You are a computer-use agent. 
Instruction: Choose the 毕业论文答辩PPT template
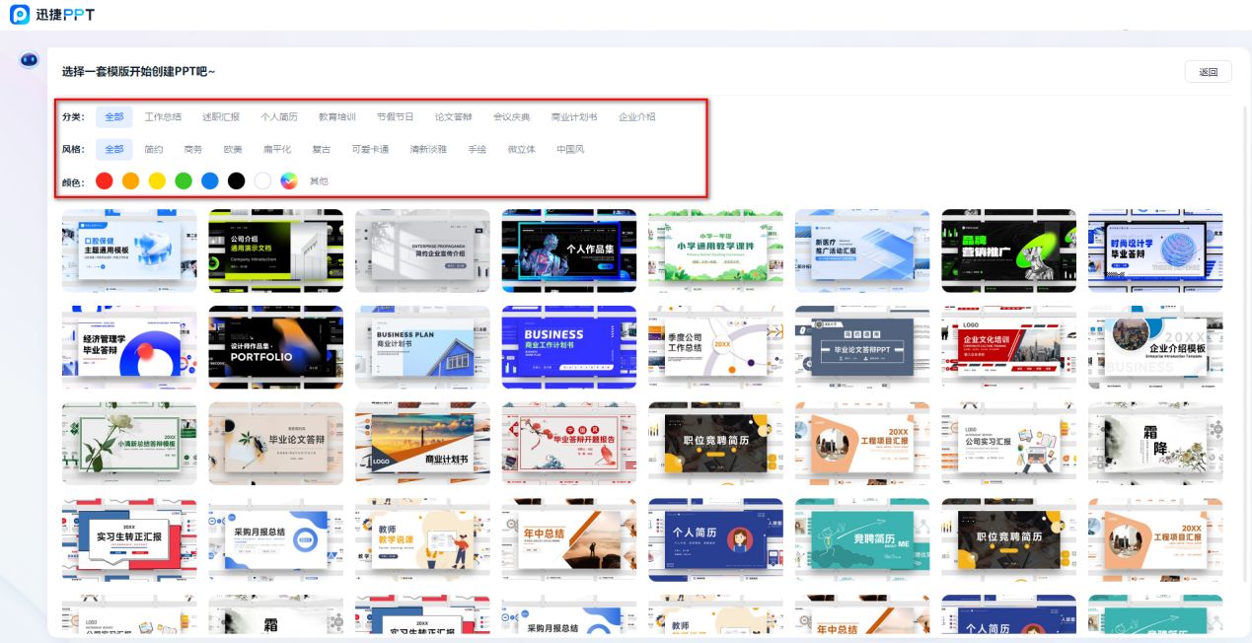[x=862, y=346]
